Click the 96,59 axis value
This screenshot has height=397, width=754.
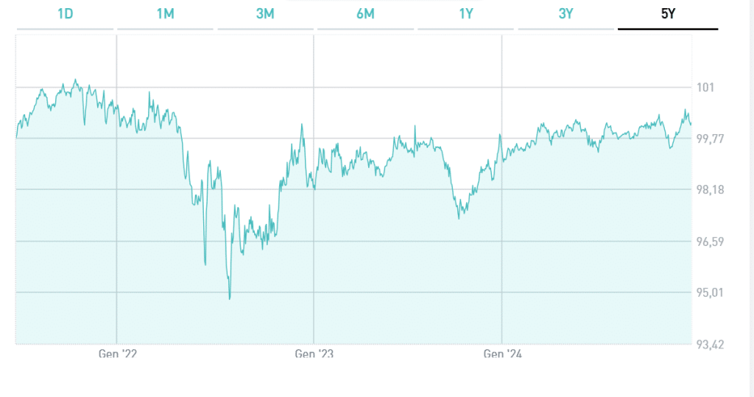[x=711, y=242]
